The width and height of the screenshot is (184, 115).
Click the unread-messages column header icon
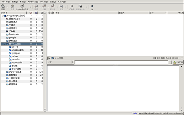[x=36, y=13]
